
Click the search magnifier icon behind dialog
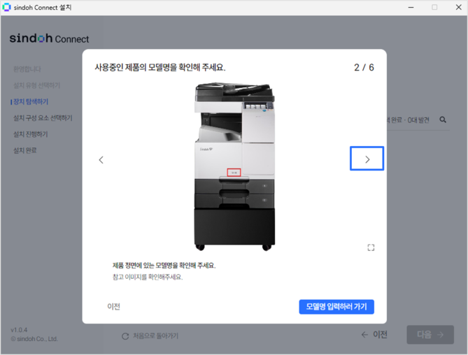click(x=443, y=119)
